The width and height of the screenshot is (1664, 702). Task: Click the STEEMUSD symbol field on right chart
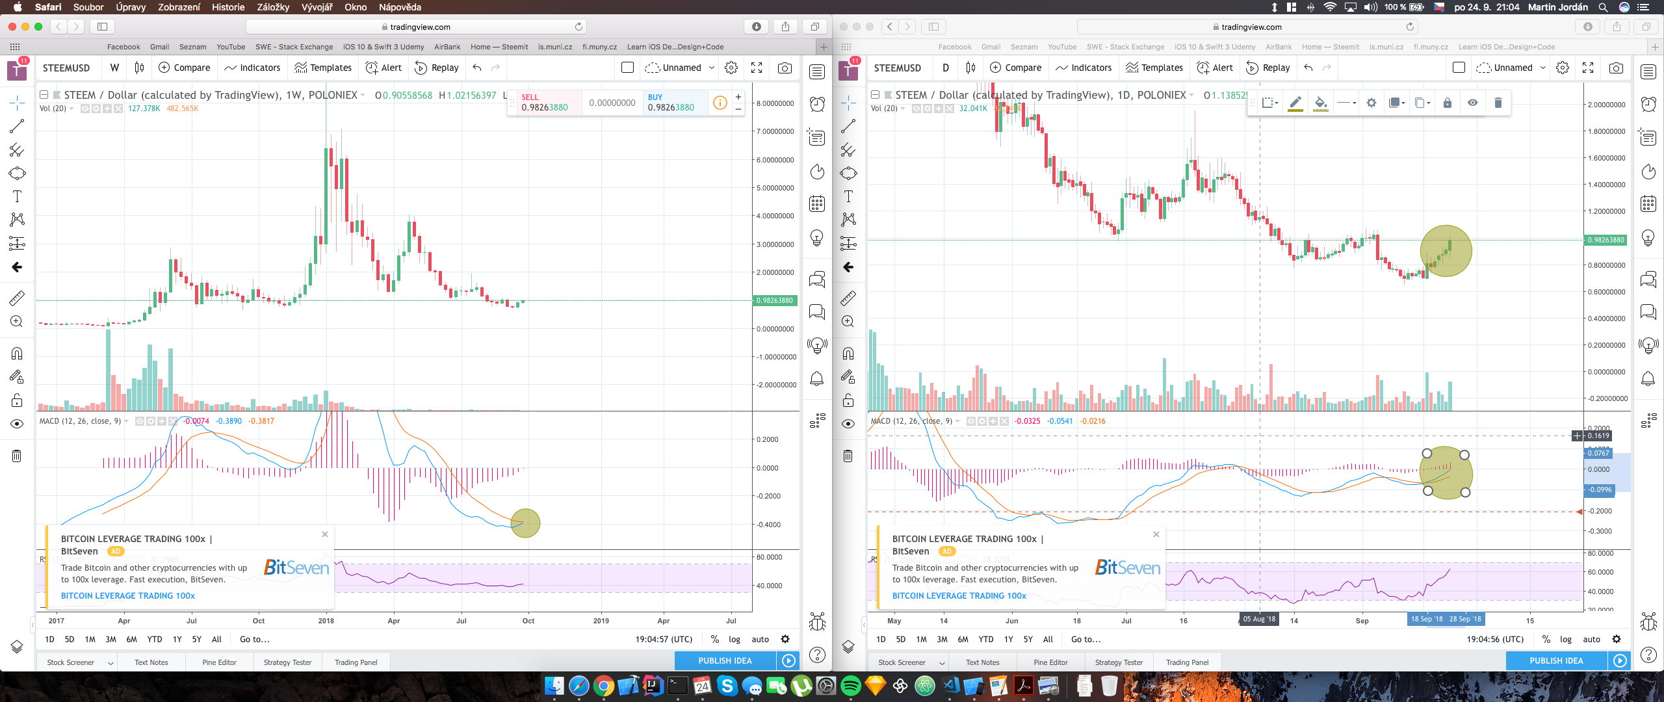click(897, 68)
